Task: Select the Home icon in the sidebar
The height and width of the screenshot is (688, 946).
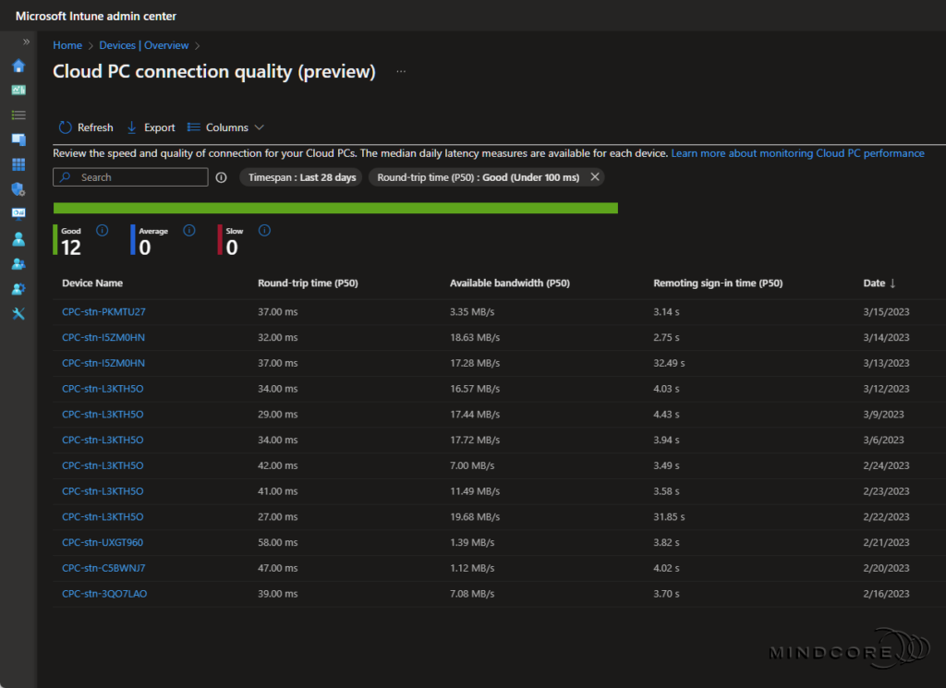Action: point(18,66)
